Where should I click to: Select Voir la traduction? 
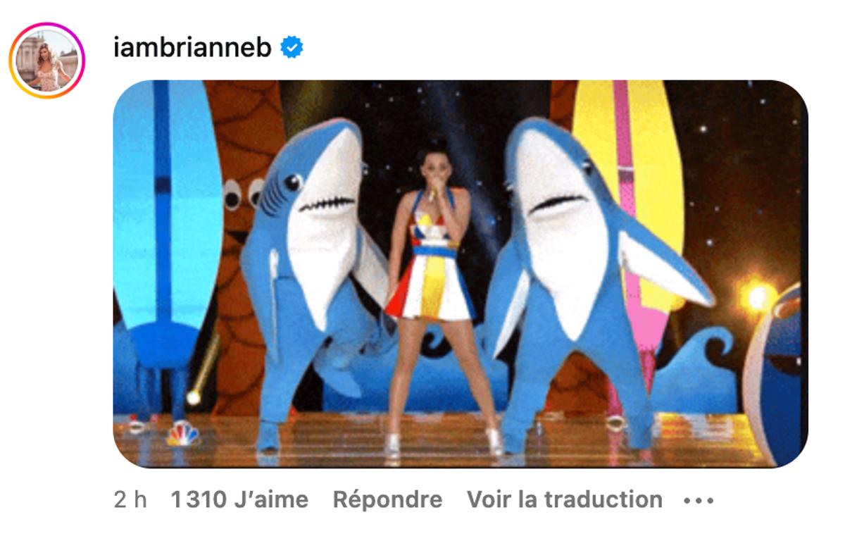coord(565,499)
